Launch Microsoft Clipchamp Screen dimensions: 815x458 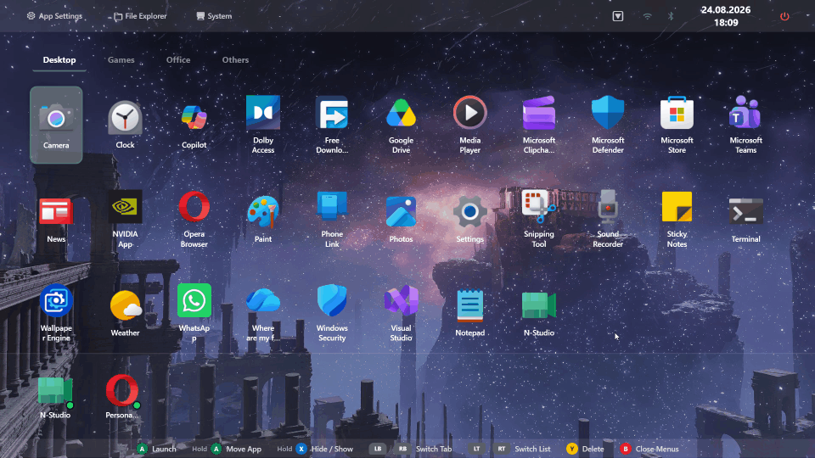[539, 126]
